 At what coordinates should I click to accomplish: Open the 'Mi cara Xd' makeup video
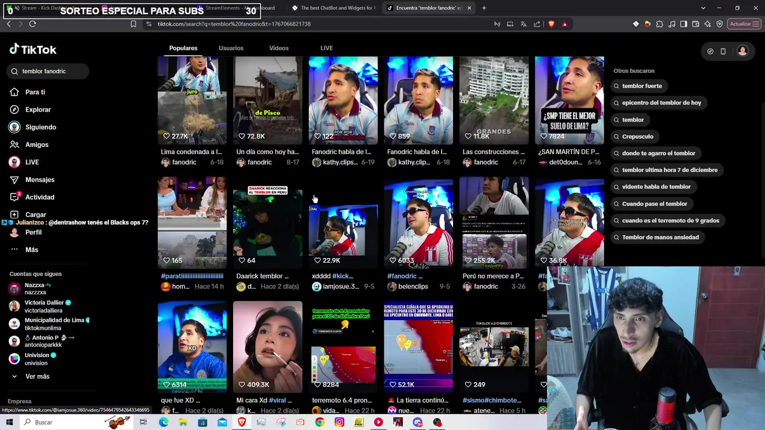click(x=267, y=347)
